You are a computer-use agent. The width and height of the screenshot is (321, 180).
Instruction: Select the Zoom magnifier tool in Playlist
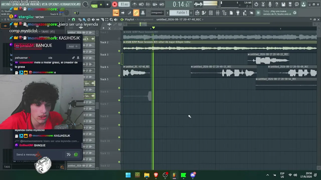pos(111,19)
